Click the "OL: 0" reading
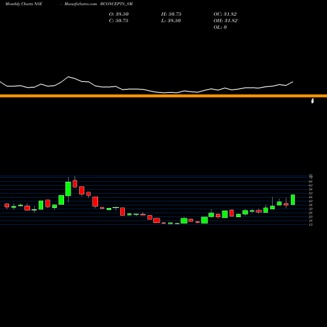Screen dimensions: 327x327 220,27
